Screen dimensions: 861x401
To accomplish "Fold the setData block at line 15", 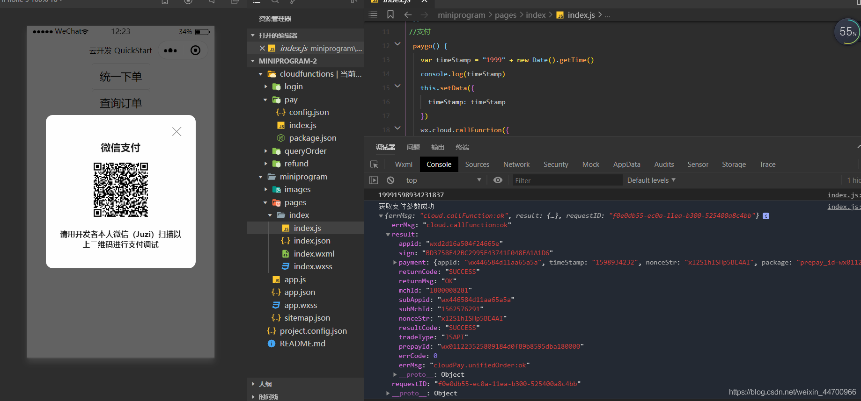I will pyautogui.click(x=397, y=86).
